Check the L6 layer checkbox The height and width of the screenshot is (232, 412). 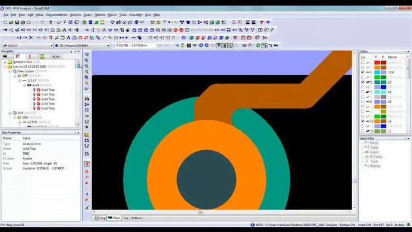click(x=362, y=92)
